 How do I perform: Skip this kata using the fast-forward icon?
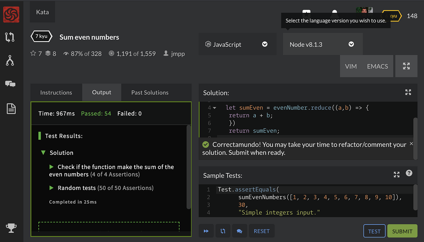206,231
